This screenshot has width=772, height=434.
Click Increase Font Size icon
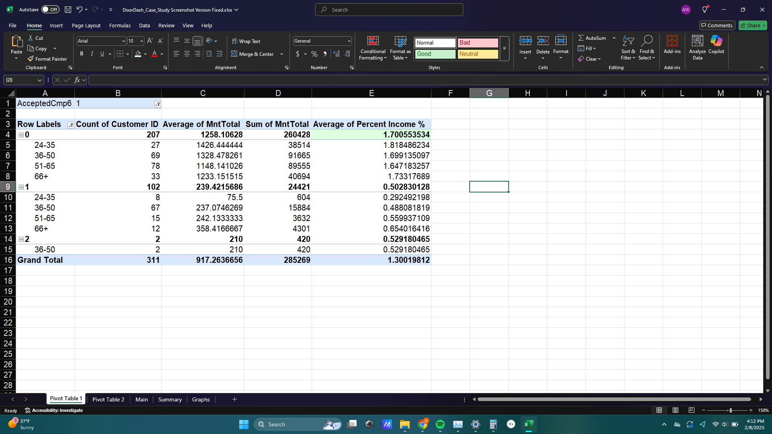(x=150, y=41)
